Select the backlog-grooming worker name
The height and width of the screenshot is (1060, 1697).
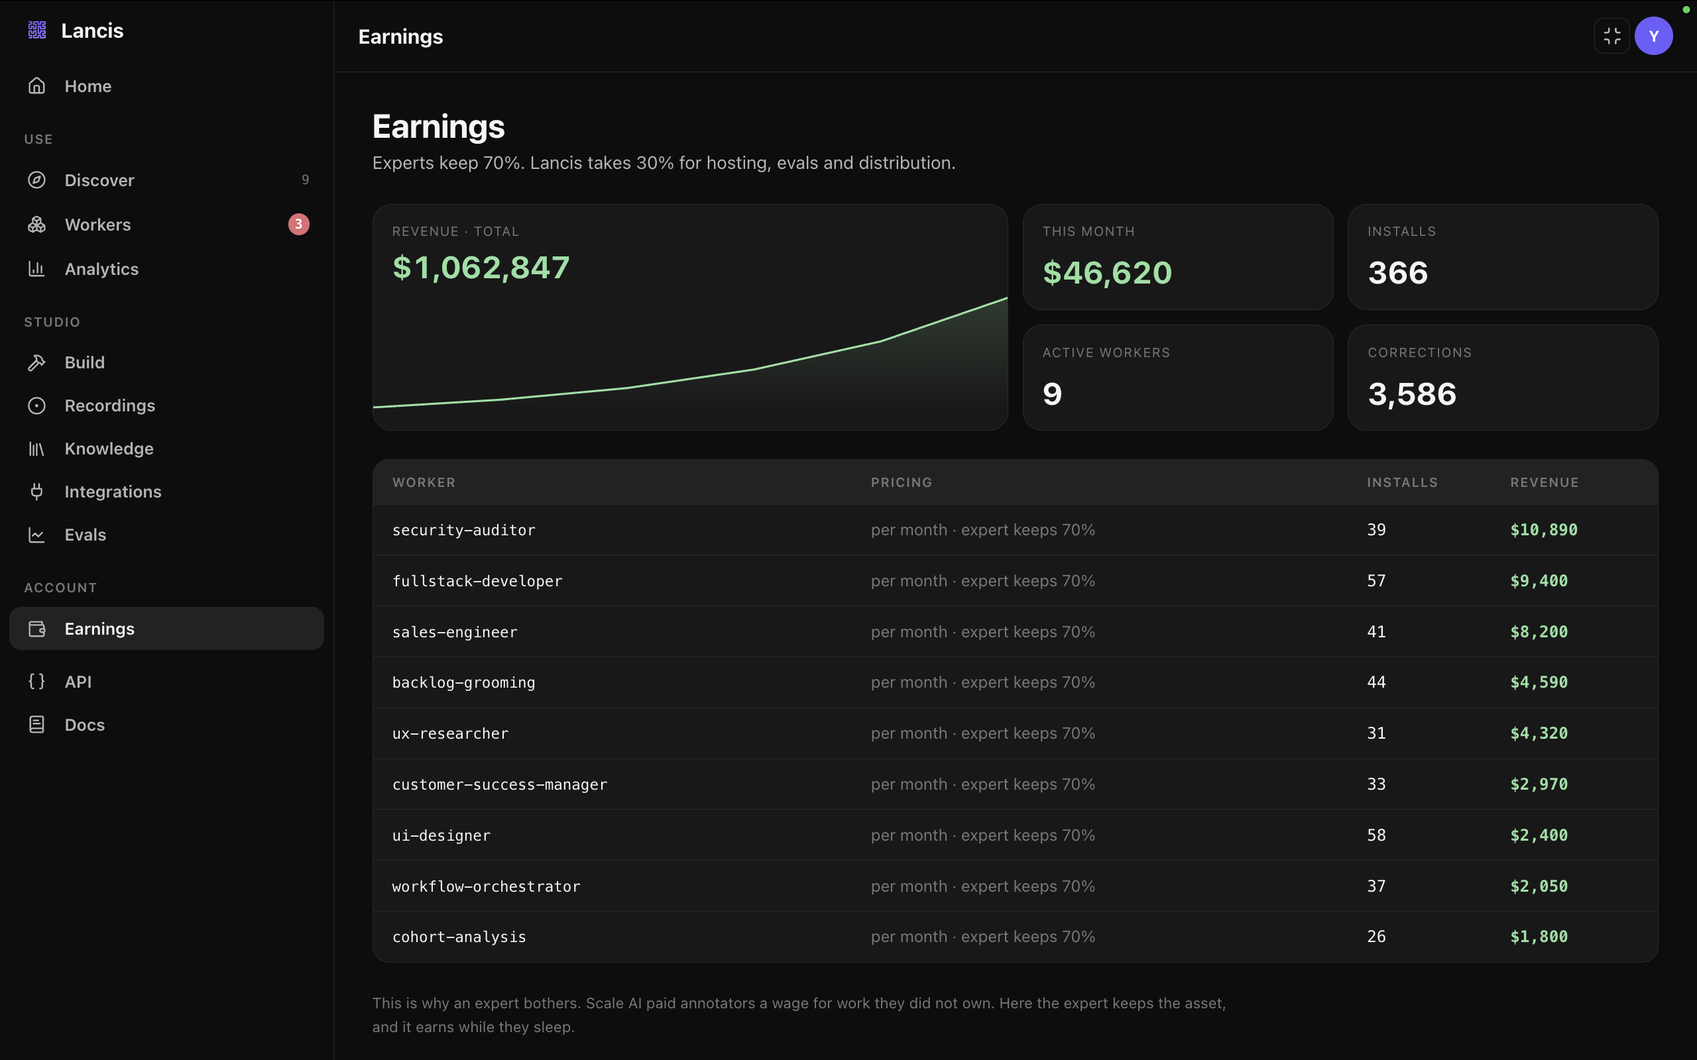[x=463, y=683]
